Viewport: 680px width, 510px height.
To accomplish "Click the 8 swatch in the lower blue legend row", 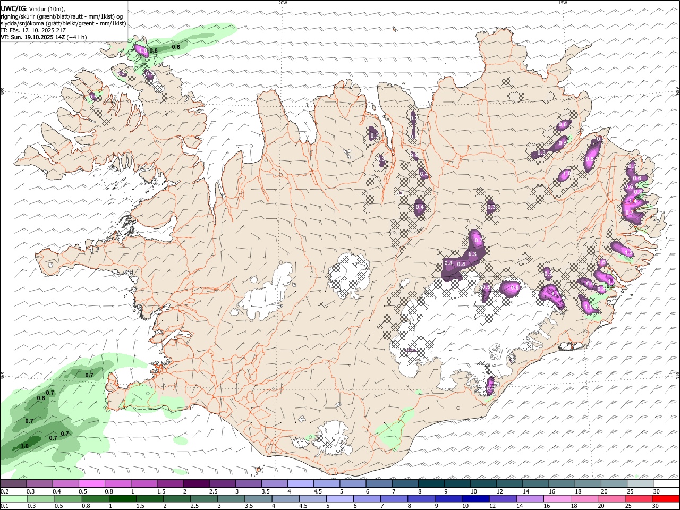I will pos(421,499).
